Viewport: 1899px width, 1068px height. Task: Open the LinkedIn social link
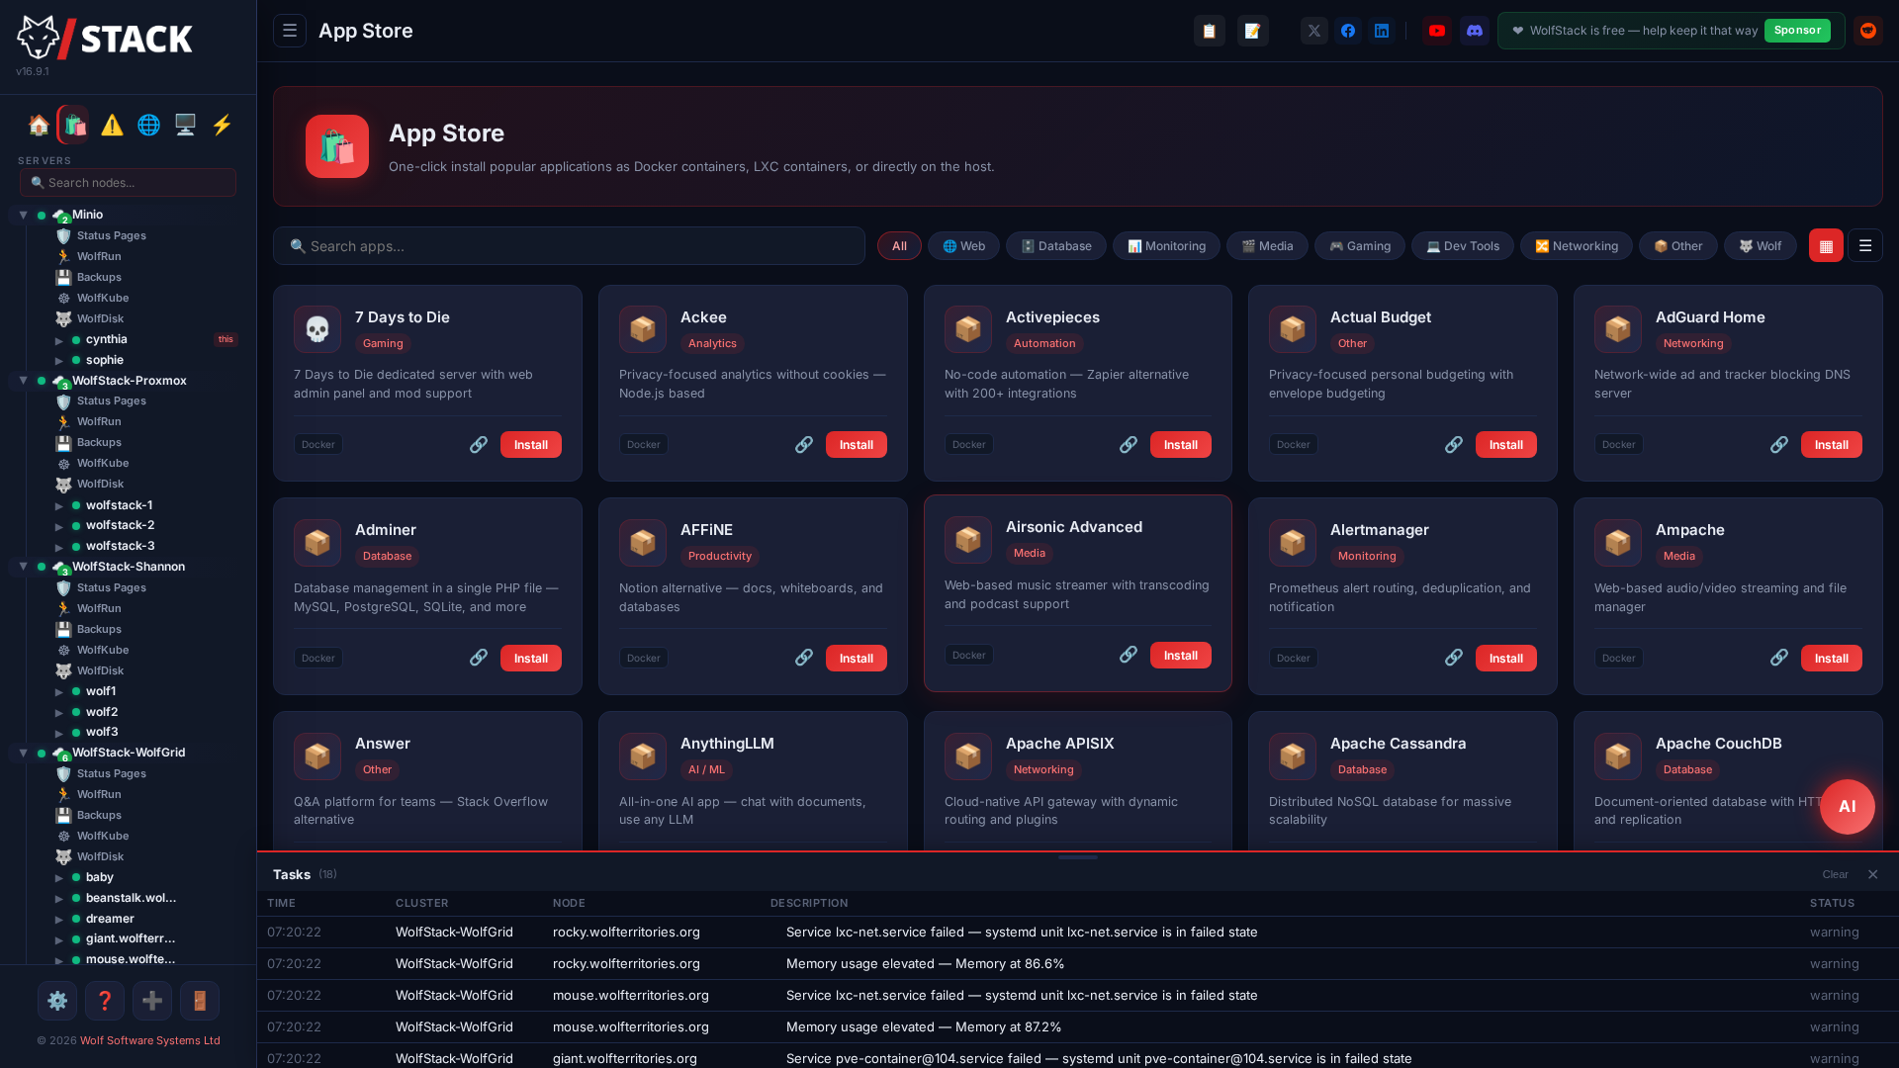(1381, 31)
